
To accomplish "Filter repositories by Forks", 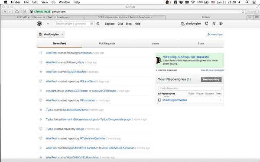I will click(x=218, y=94).
